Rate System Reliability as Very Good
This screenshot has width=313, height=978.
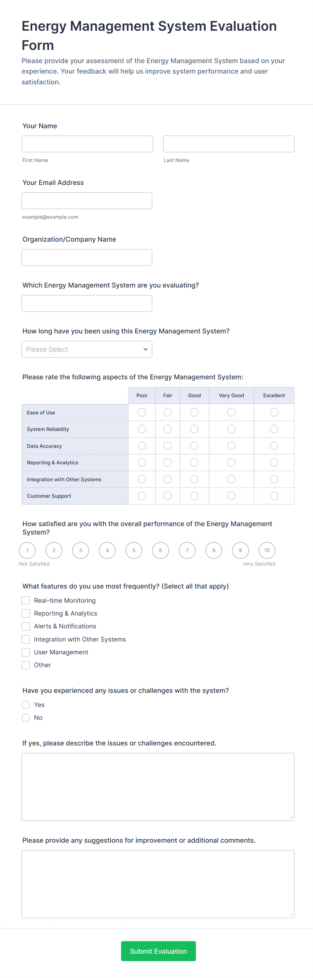tap(231, 429)
